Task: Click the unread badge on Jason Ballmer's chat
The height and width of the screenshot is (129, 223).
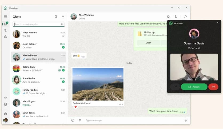Action: [63, 47]
